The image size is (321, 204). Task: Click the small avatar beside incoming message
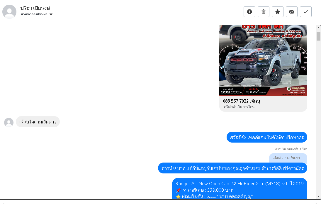(9, 122)
